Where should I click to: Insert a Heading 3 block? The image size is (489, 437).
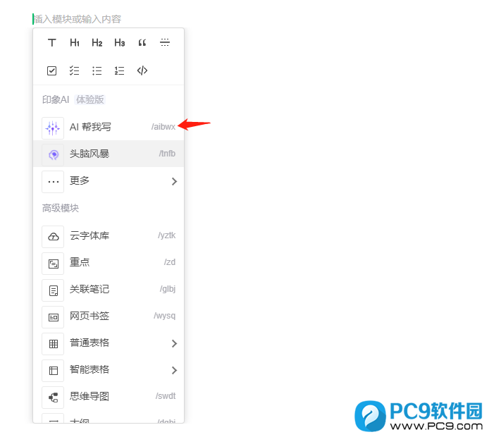click(x=120, y=42)
